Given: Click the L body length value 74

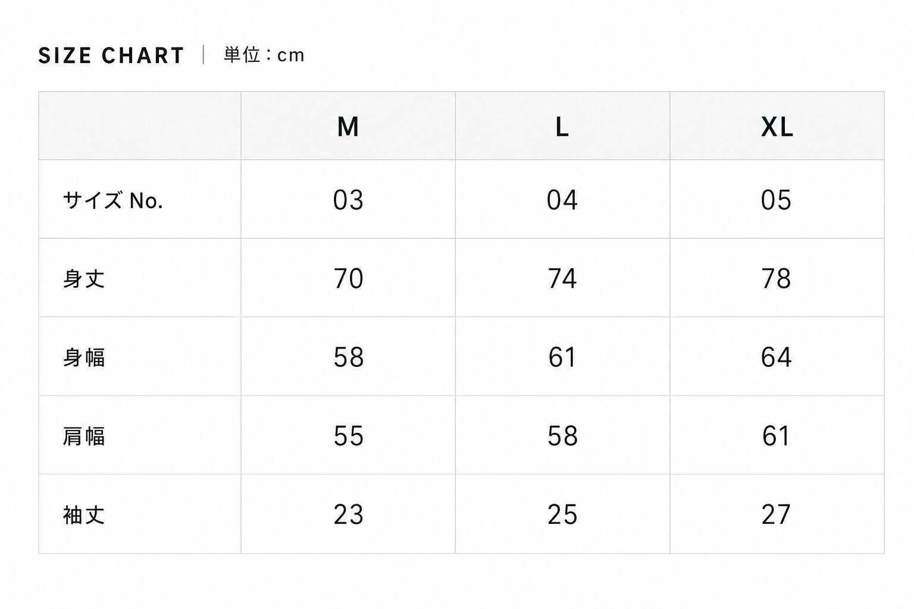Looking at the screenshot, I should tap(562, 278).
